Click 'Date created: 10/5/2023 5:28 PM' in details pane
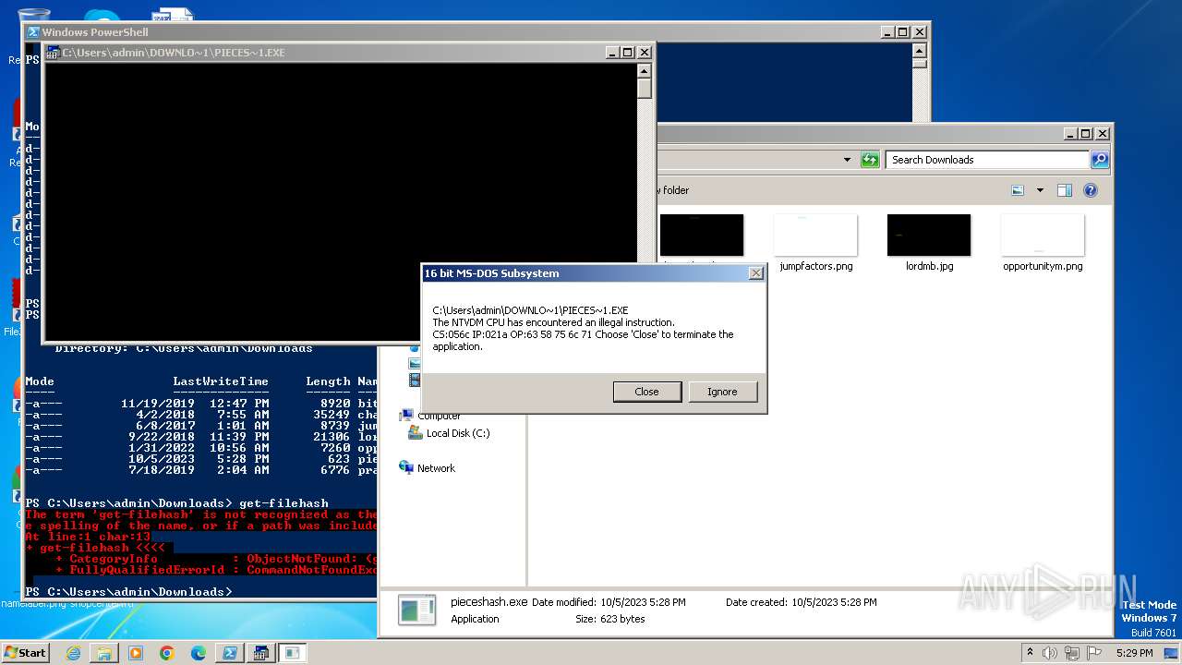Viewport: 1182px width, 665px height. pyautogui.click(x=802, y=602)
